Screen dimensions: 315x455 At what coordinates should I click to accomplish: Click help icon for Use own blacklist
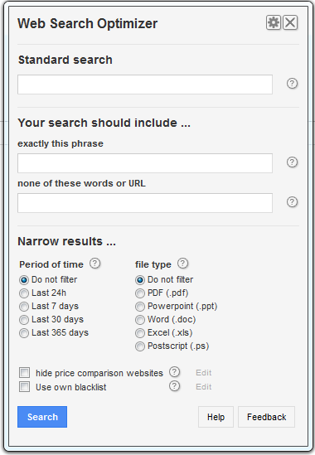tap(174, 386)
